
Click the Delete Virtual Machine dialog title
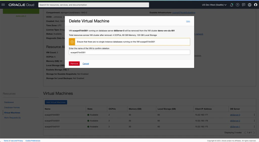pyautogui.click(x=89, y=21)
